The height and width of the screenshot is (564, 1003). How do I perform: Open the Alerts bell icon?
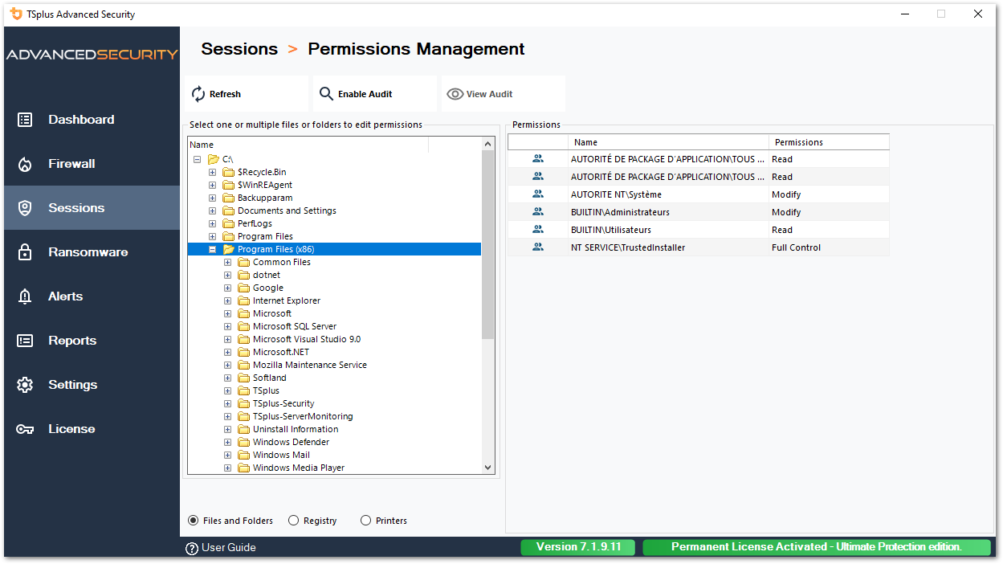[x=27, y=296]
